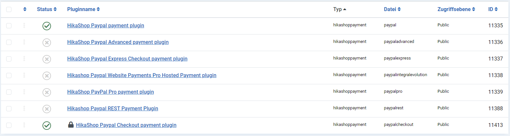This screenshot has width=510, height=136.
Task: Enable Paypal Express Checkout plugin status icon
Action: click(47, 59)
